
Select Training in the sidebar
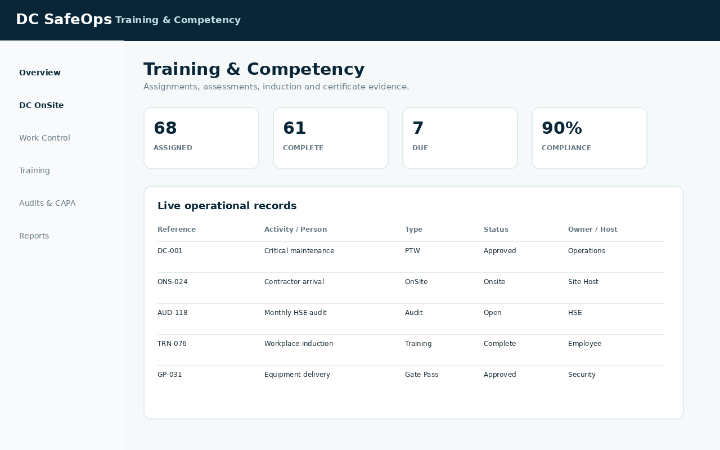pyautogui.click(x=34, y=170)
